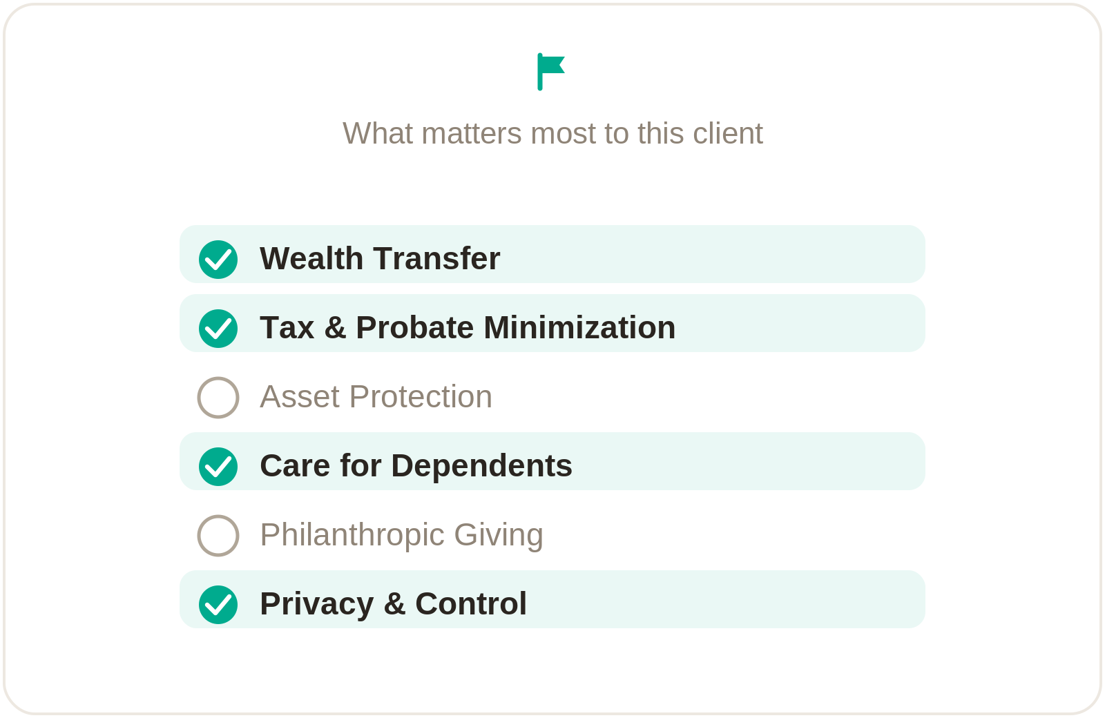Uncheck the Care for Dependents checkmark

(218, 467)
